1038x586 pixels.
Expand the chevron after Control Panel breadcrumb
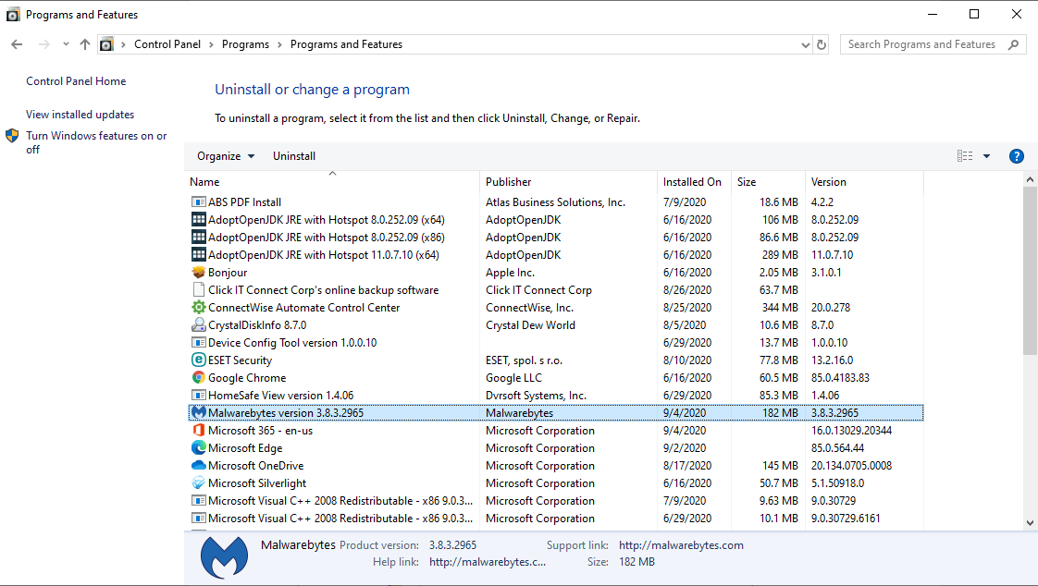click(211, 44)
